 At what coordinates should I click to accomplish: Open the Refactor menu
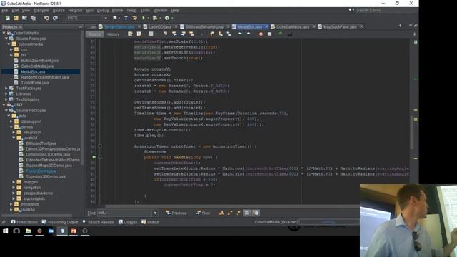tap(75, 10)
